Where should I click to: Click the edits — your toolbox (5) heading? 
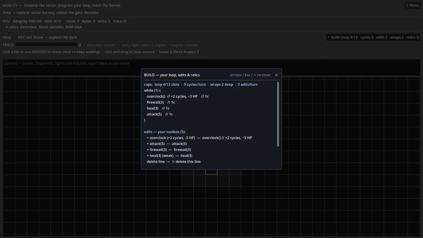165,132
